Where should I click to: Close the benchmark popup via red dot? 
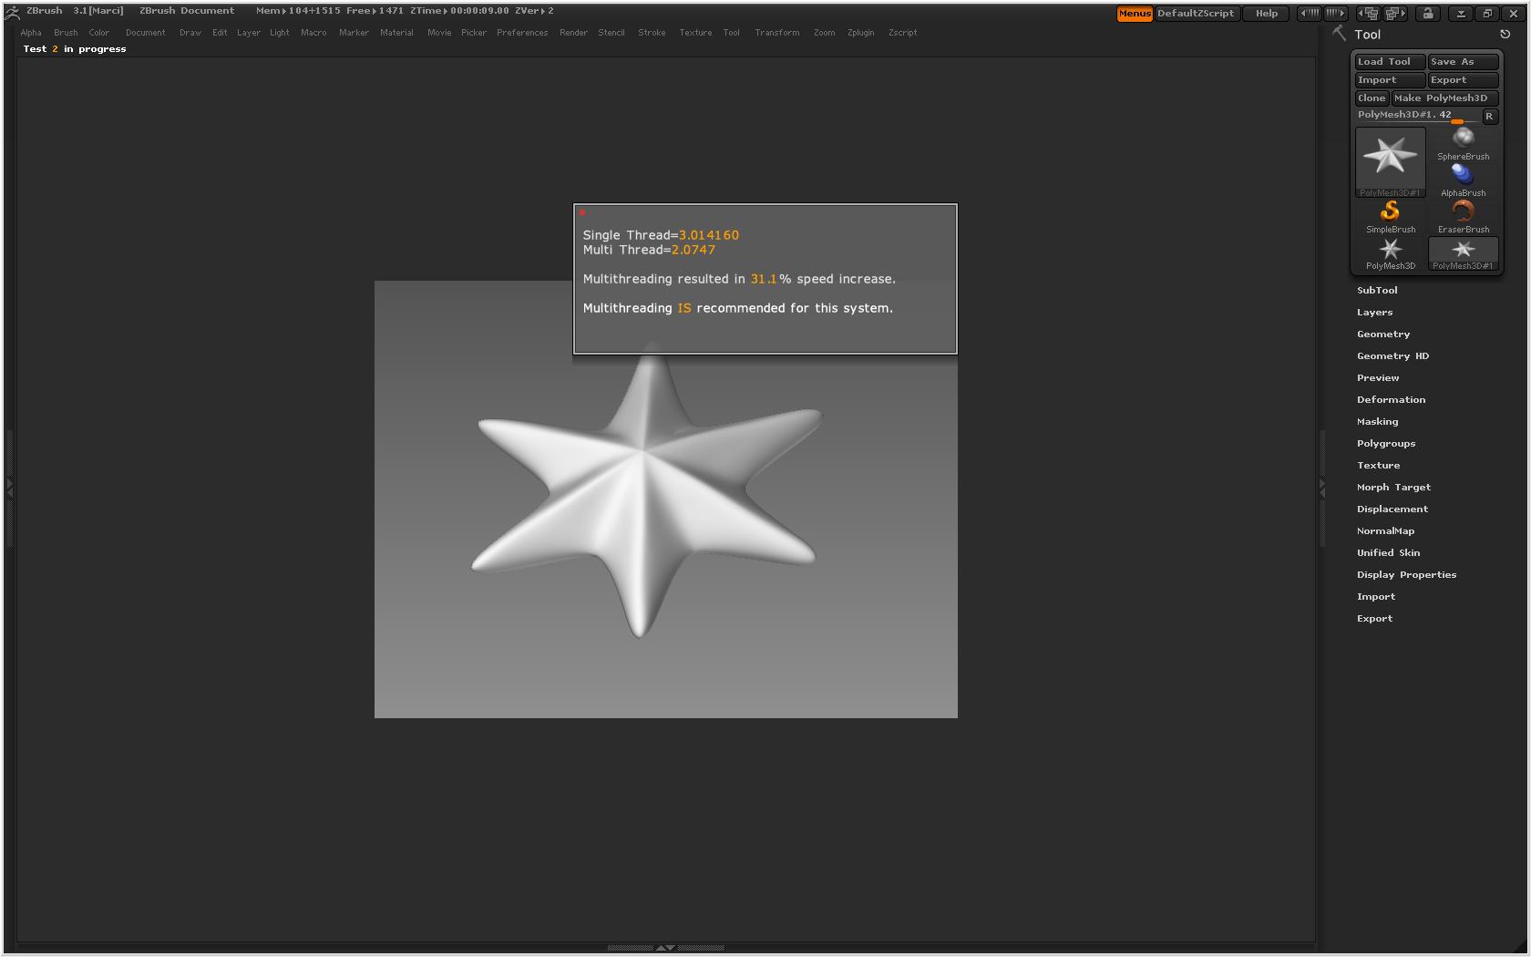pyautogui.click(x=582, y=213)
